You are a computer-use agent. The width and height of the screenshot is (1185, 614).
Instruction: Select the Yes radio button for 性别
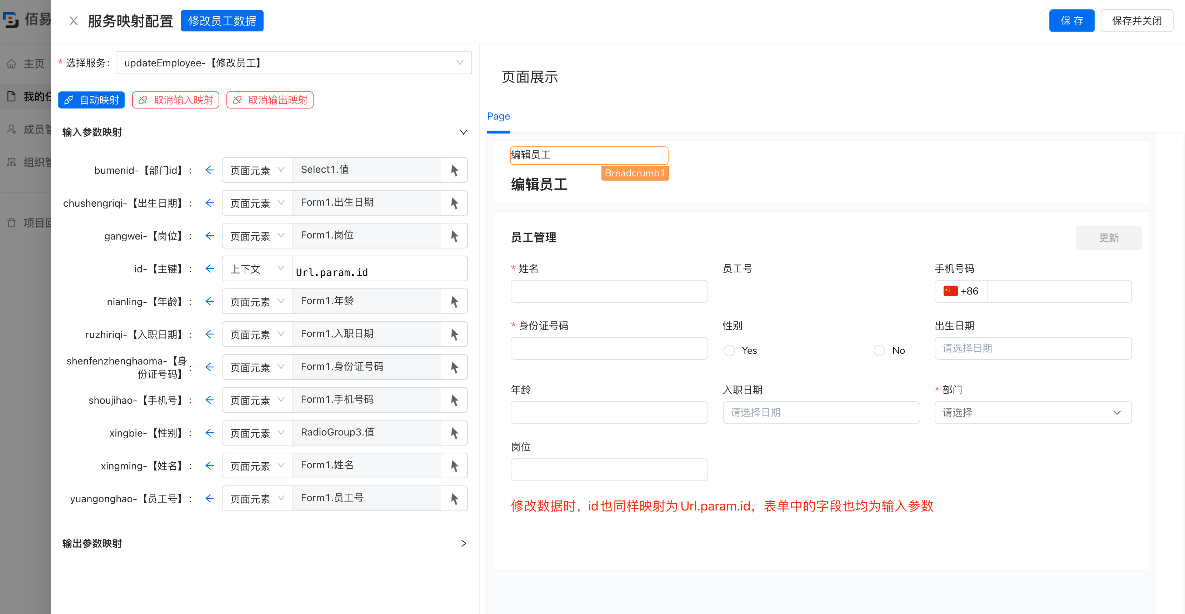[x=729, y=351]
